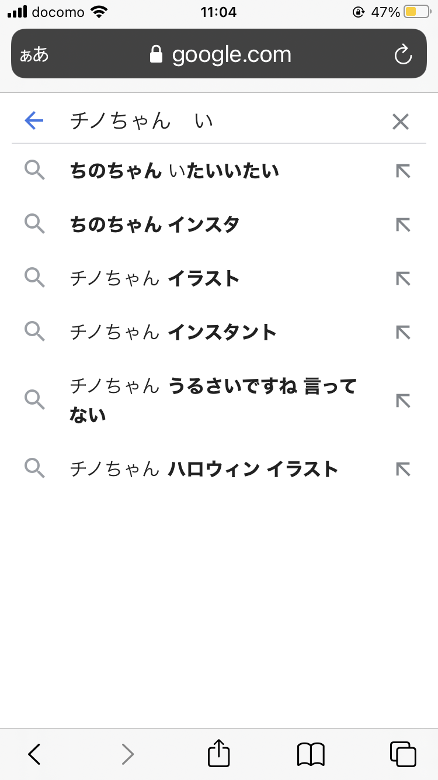Fill query using arrow beside チノちゃん イラスト
Image resolution: width=438 pixels, height=780 pixels.
[403, 279]
